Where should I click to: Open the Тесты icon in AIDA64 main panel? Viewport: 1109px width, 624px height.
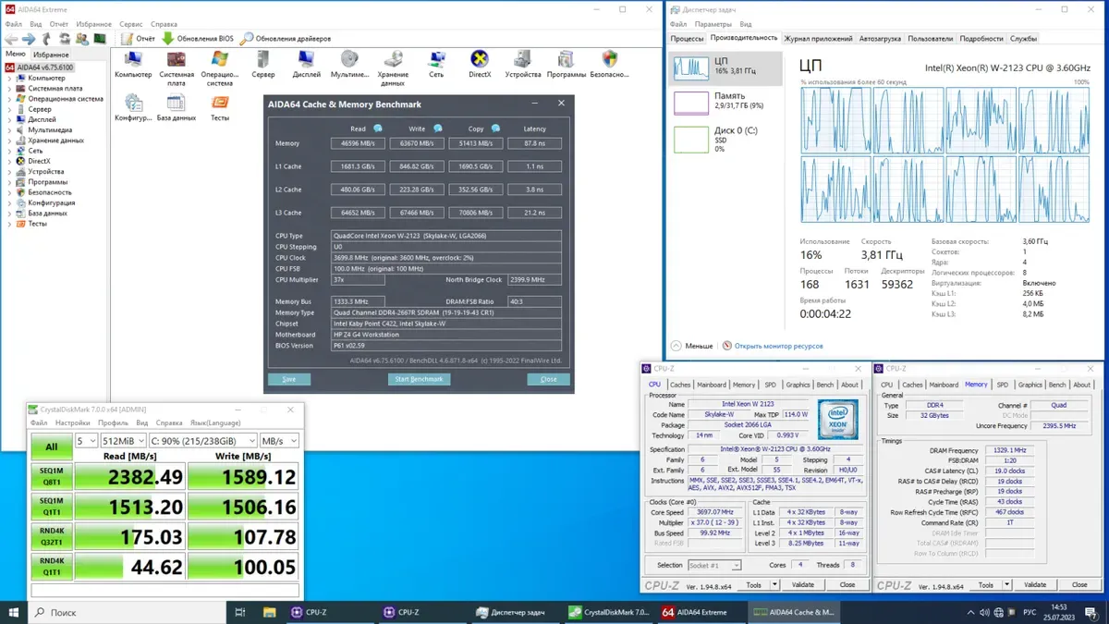(220, 104)
